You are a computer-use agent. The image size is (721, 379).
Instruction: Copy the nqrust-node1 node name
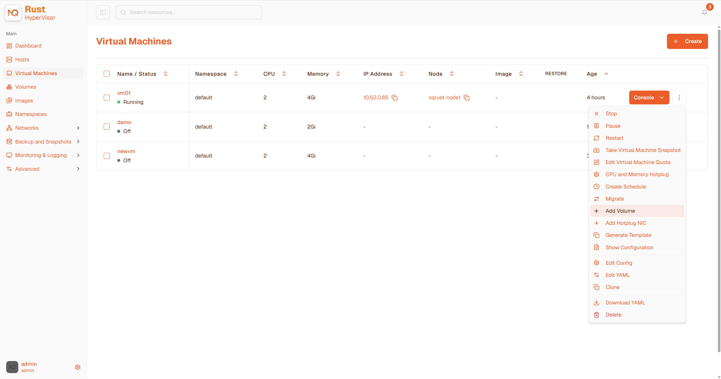(467, 98)
